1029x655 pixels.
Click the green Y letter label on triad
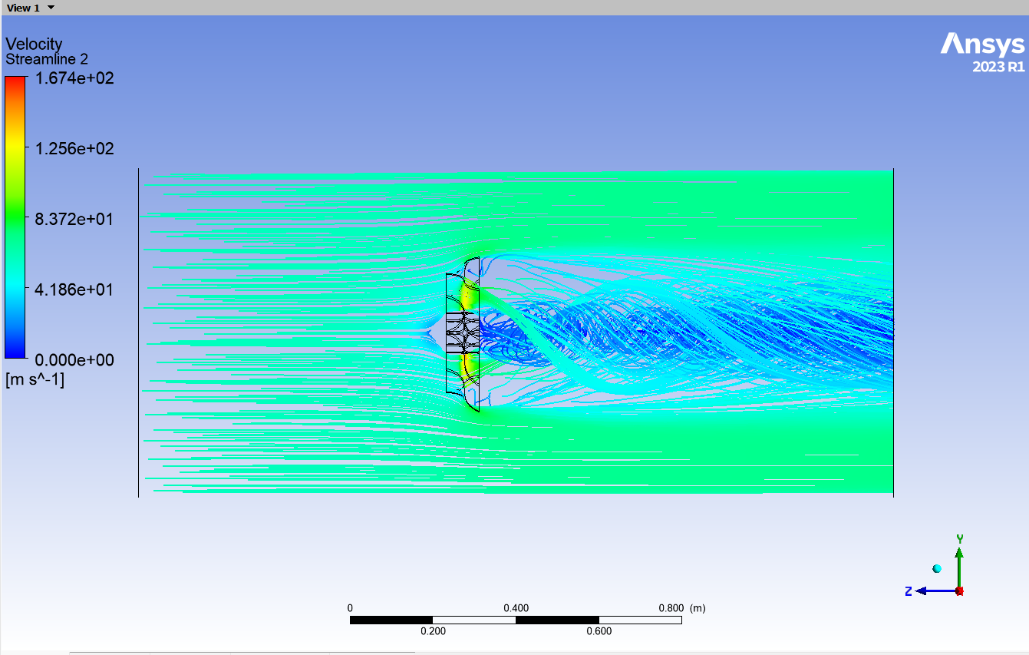point(959,539)
